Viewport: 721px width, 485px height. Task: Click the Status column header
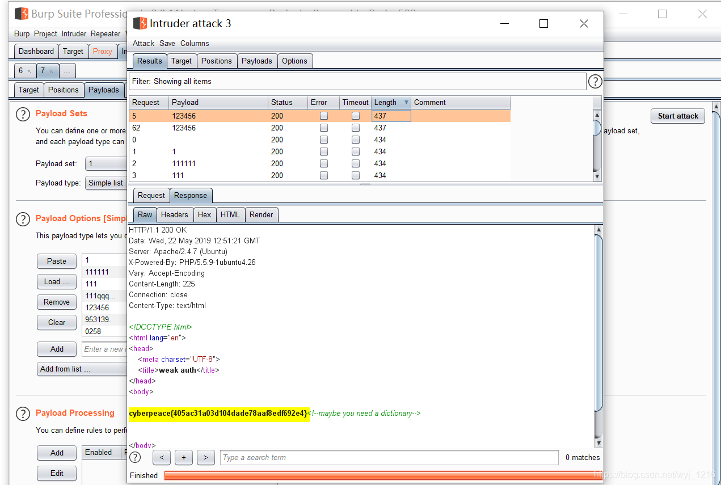click(x=288, y=103)
